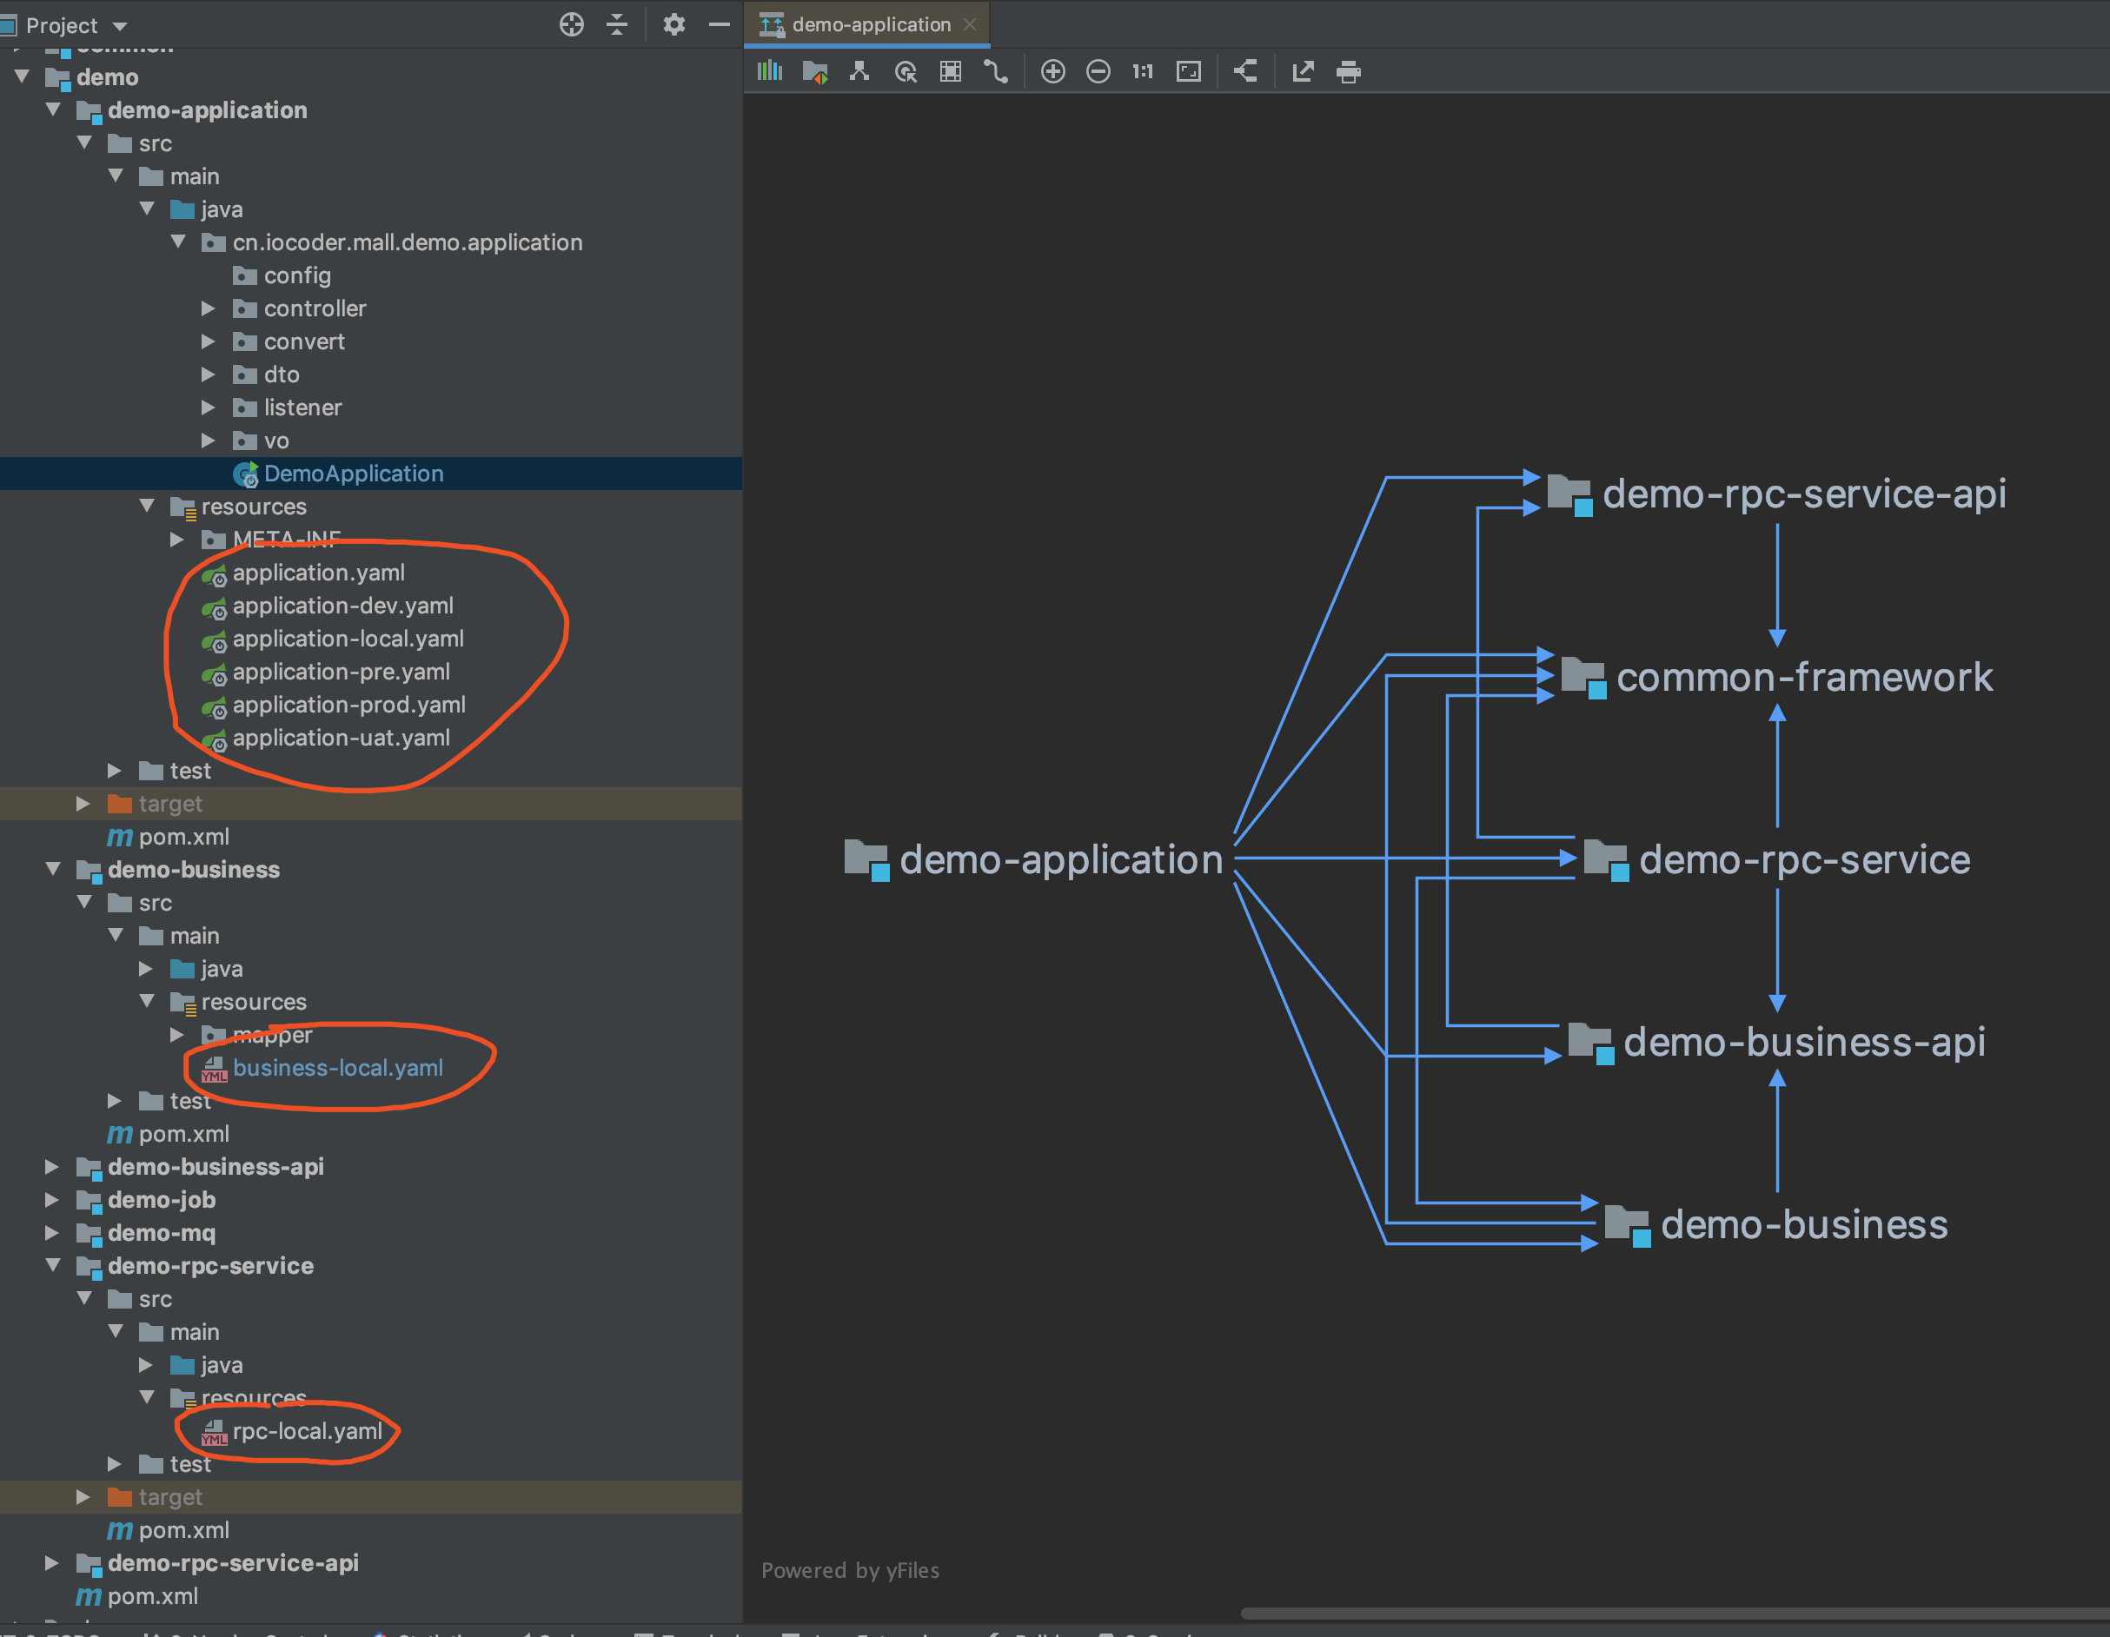This screenshot has height=1637, width=2110.
Task: Reset diagram to actual size 1:1
Action: 1143,71
